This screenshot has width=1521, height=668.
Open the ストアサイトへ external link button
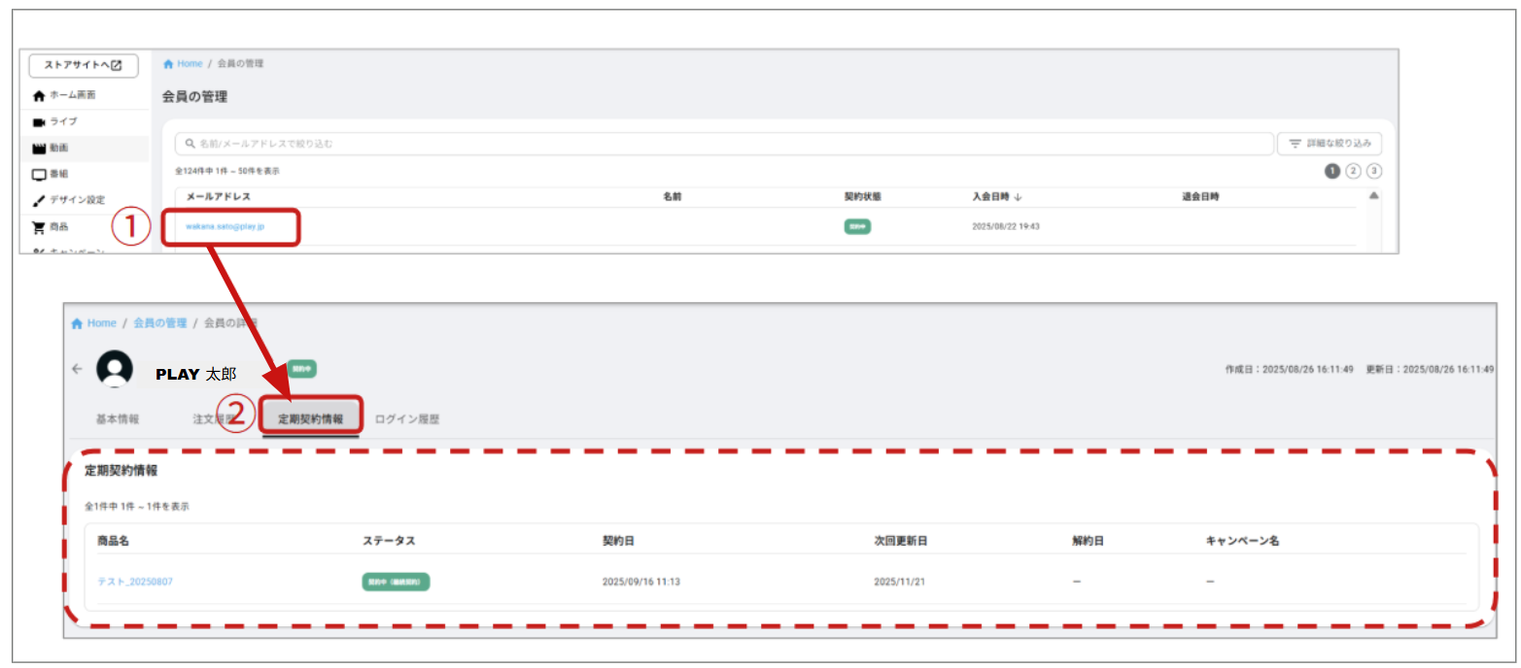84,66
